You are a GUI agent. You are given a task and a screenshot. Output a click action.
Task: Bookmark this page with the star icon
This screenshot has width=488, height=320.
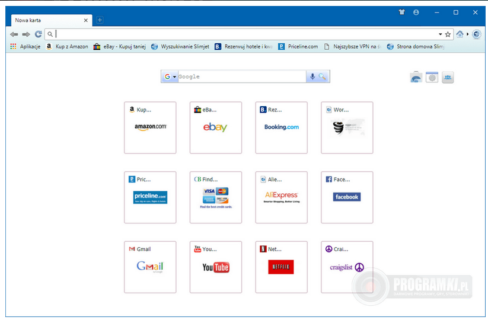coord(448,34)
